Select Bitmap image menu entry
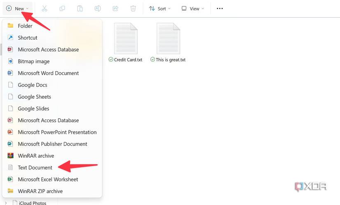Screen dimensions: 340x205 [x=52, y=61]
